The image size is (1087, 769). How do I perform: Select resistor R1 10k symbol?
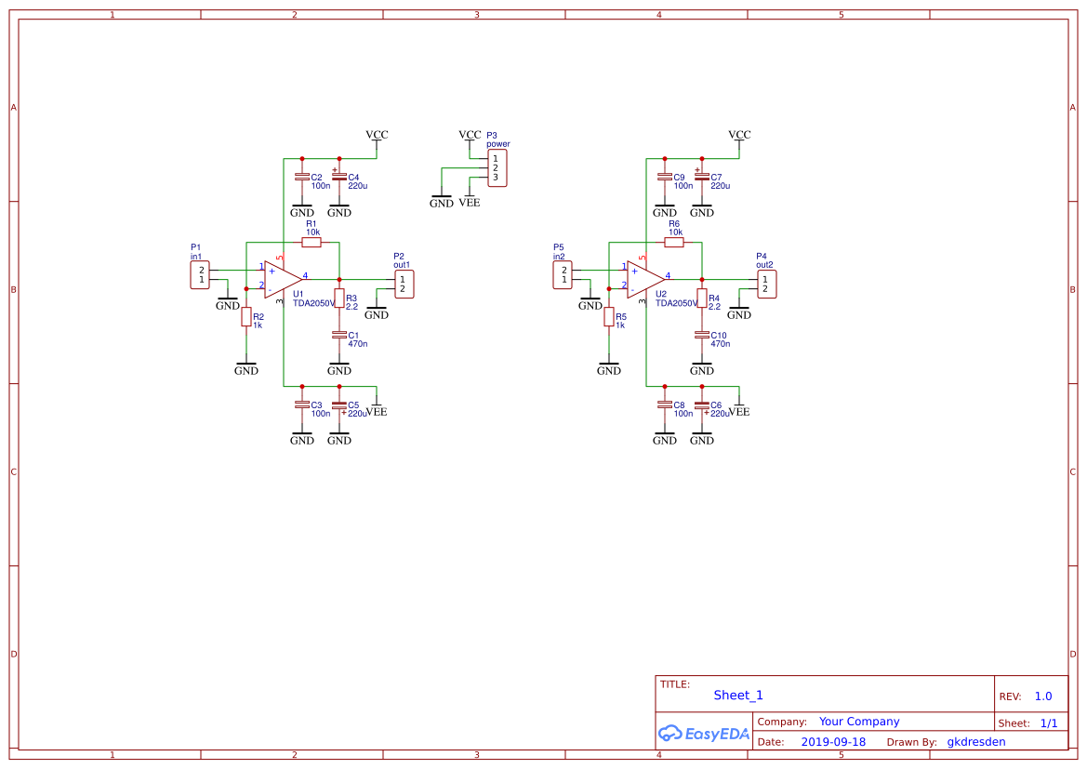click(x=312, y=241)
